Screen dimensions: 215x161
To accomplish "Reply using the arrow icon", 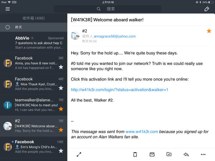I will coord(186,154).
